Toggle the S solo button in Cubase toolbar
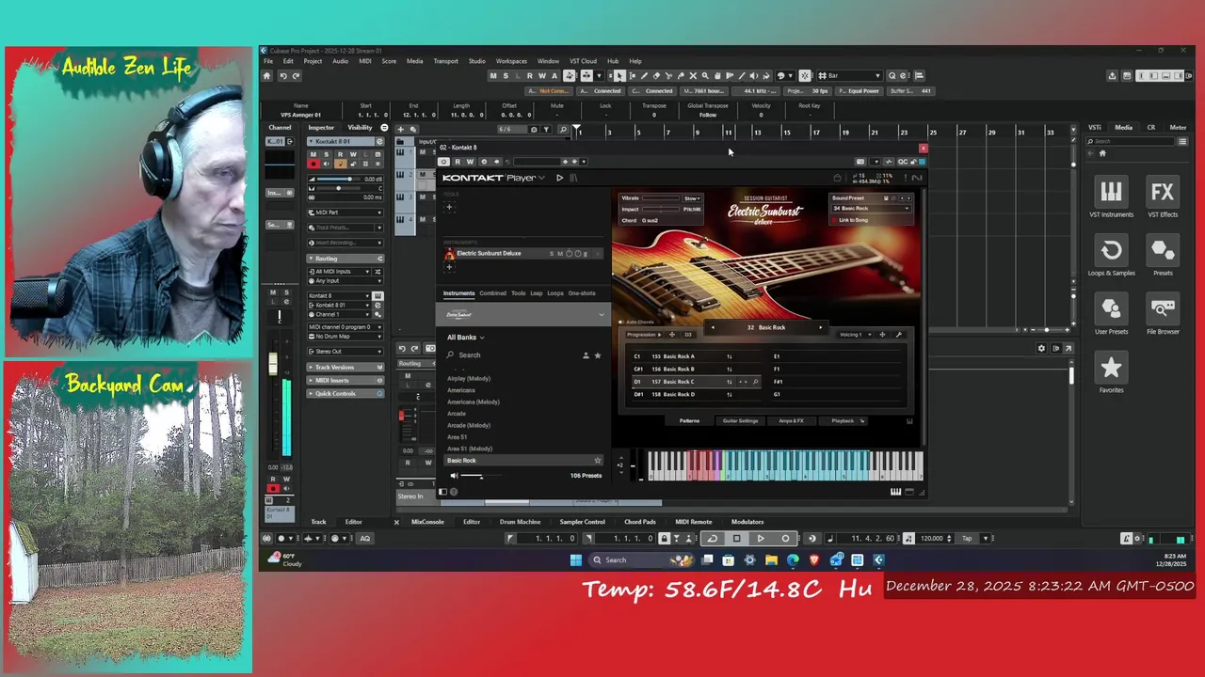The width and height of the screenshot is (1205, 677). tap(506, 76)
